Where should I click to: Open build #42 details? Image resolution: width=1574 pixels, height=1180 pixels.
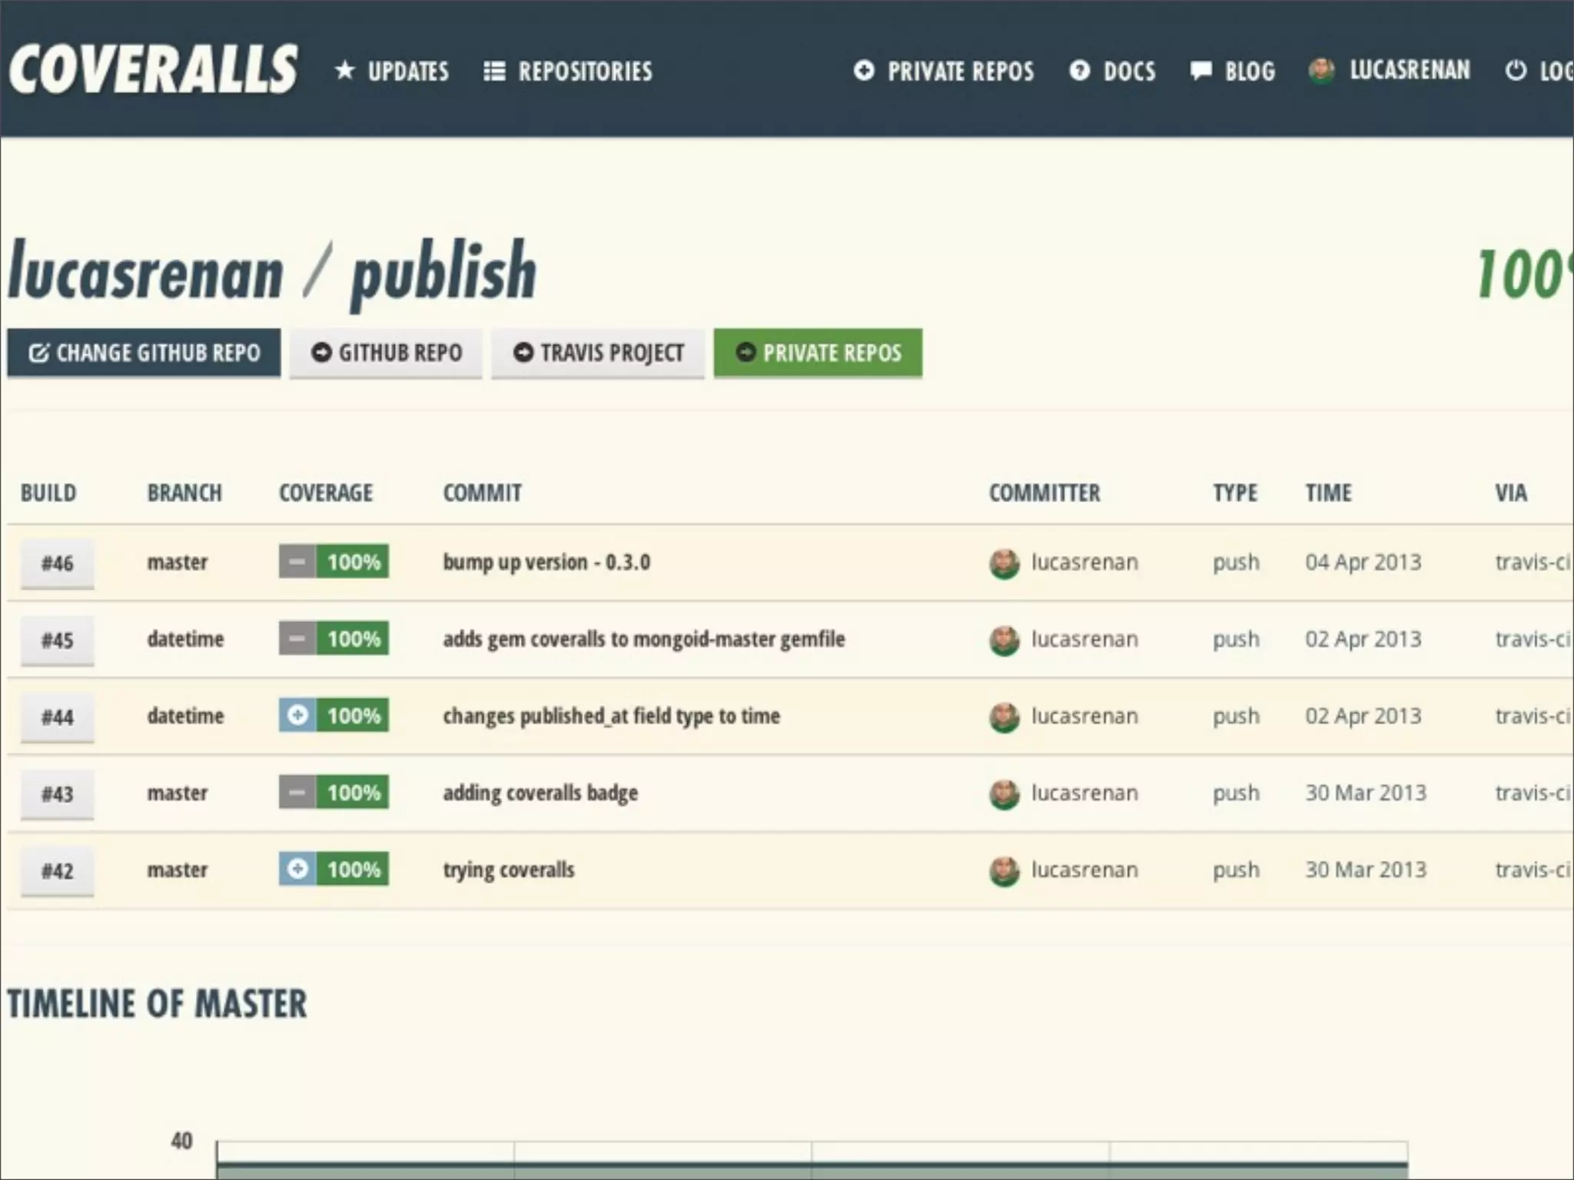pyautogui.click(x=57, y=870)
